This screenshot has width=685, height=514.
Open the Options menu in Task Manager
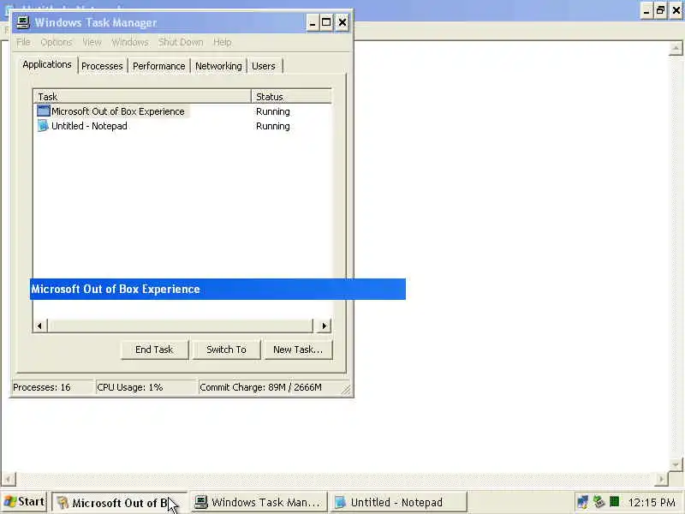pyautogui.click(x=57, y=42)
